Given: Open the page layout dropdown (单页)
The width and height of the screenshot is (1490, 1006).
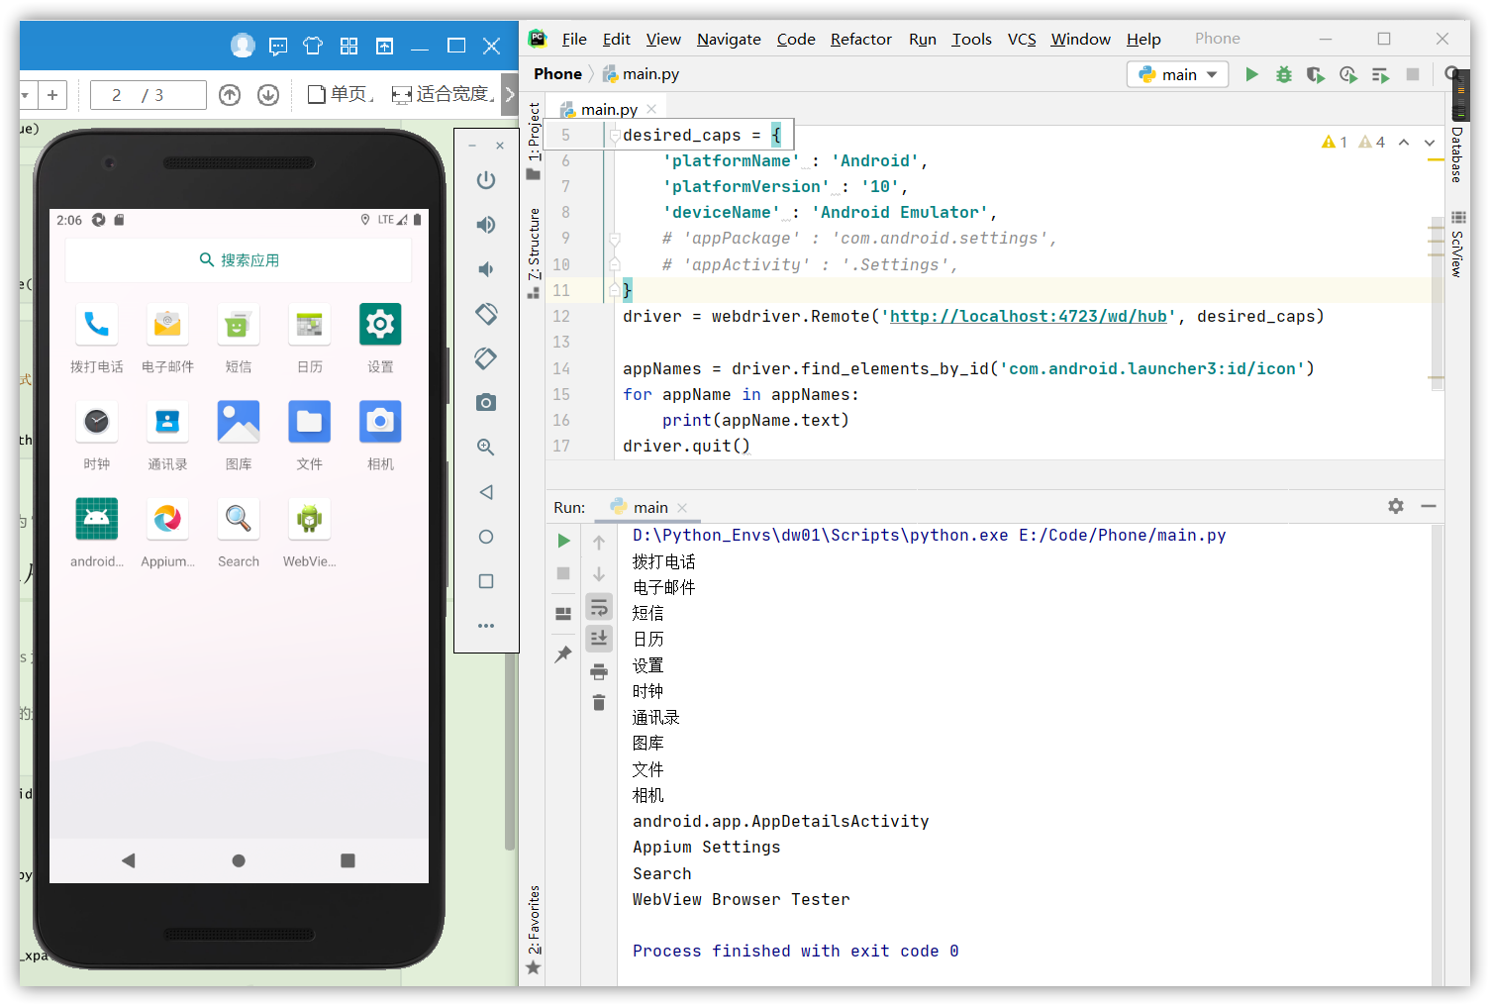Looking at the screenshot, I should pos(342,95).
